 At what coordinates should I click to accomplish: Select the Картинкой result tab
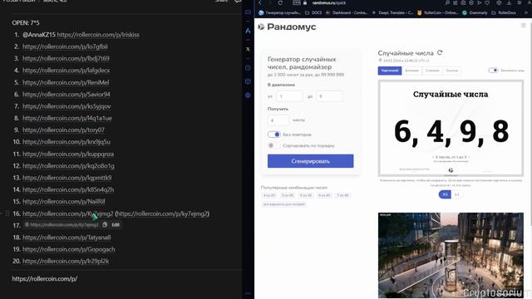point(390,71)
